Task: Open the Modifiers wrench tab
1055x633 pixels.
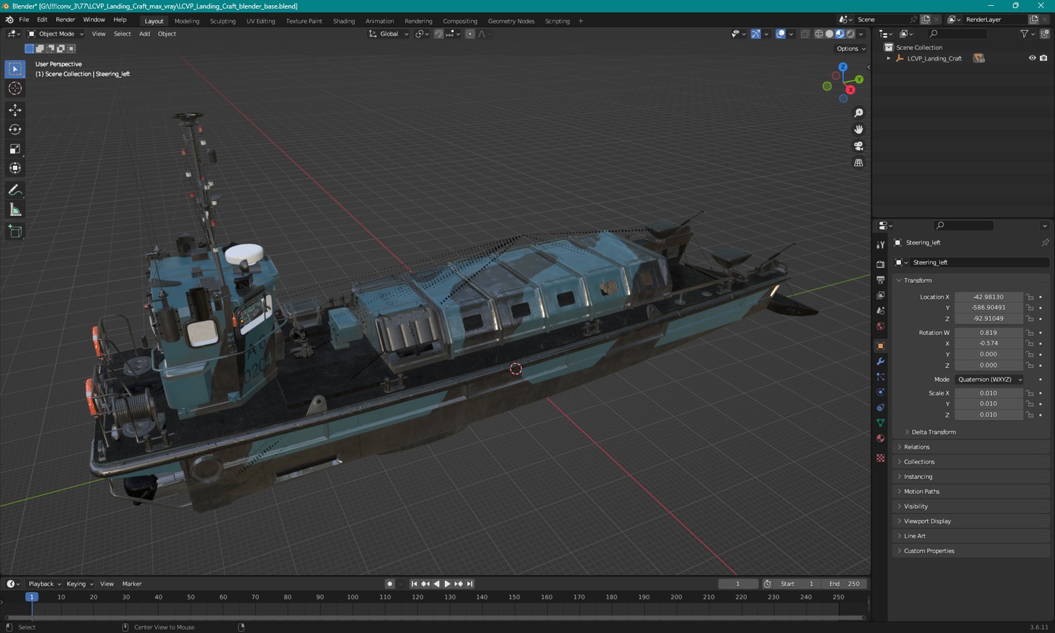Action: [880, 362]
